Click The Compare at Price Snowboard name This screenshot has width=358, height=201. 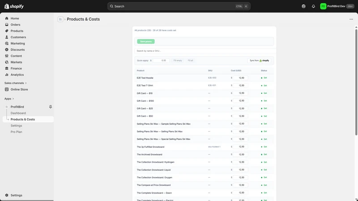pos(153,185)
